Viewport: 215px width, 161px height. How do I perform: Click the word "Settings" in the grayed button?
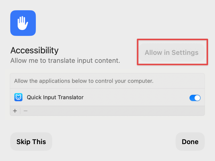tap(185, 53)
